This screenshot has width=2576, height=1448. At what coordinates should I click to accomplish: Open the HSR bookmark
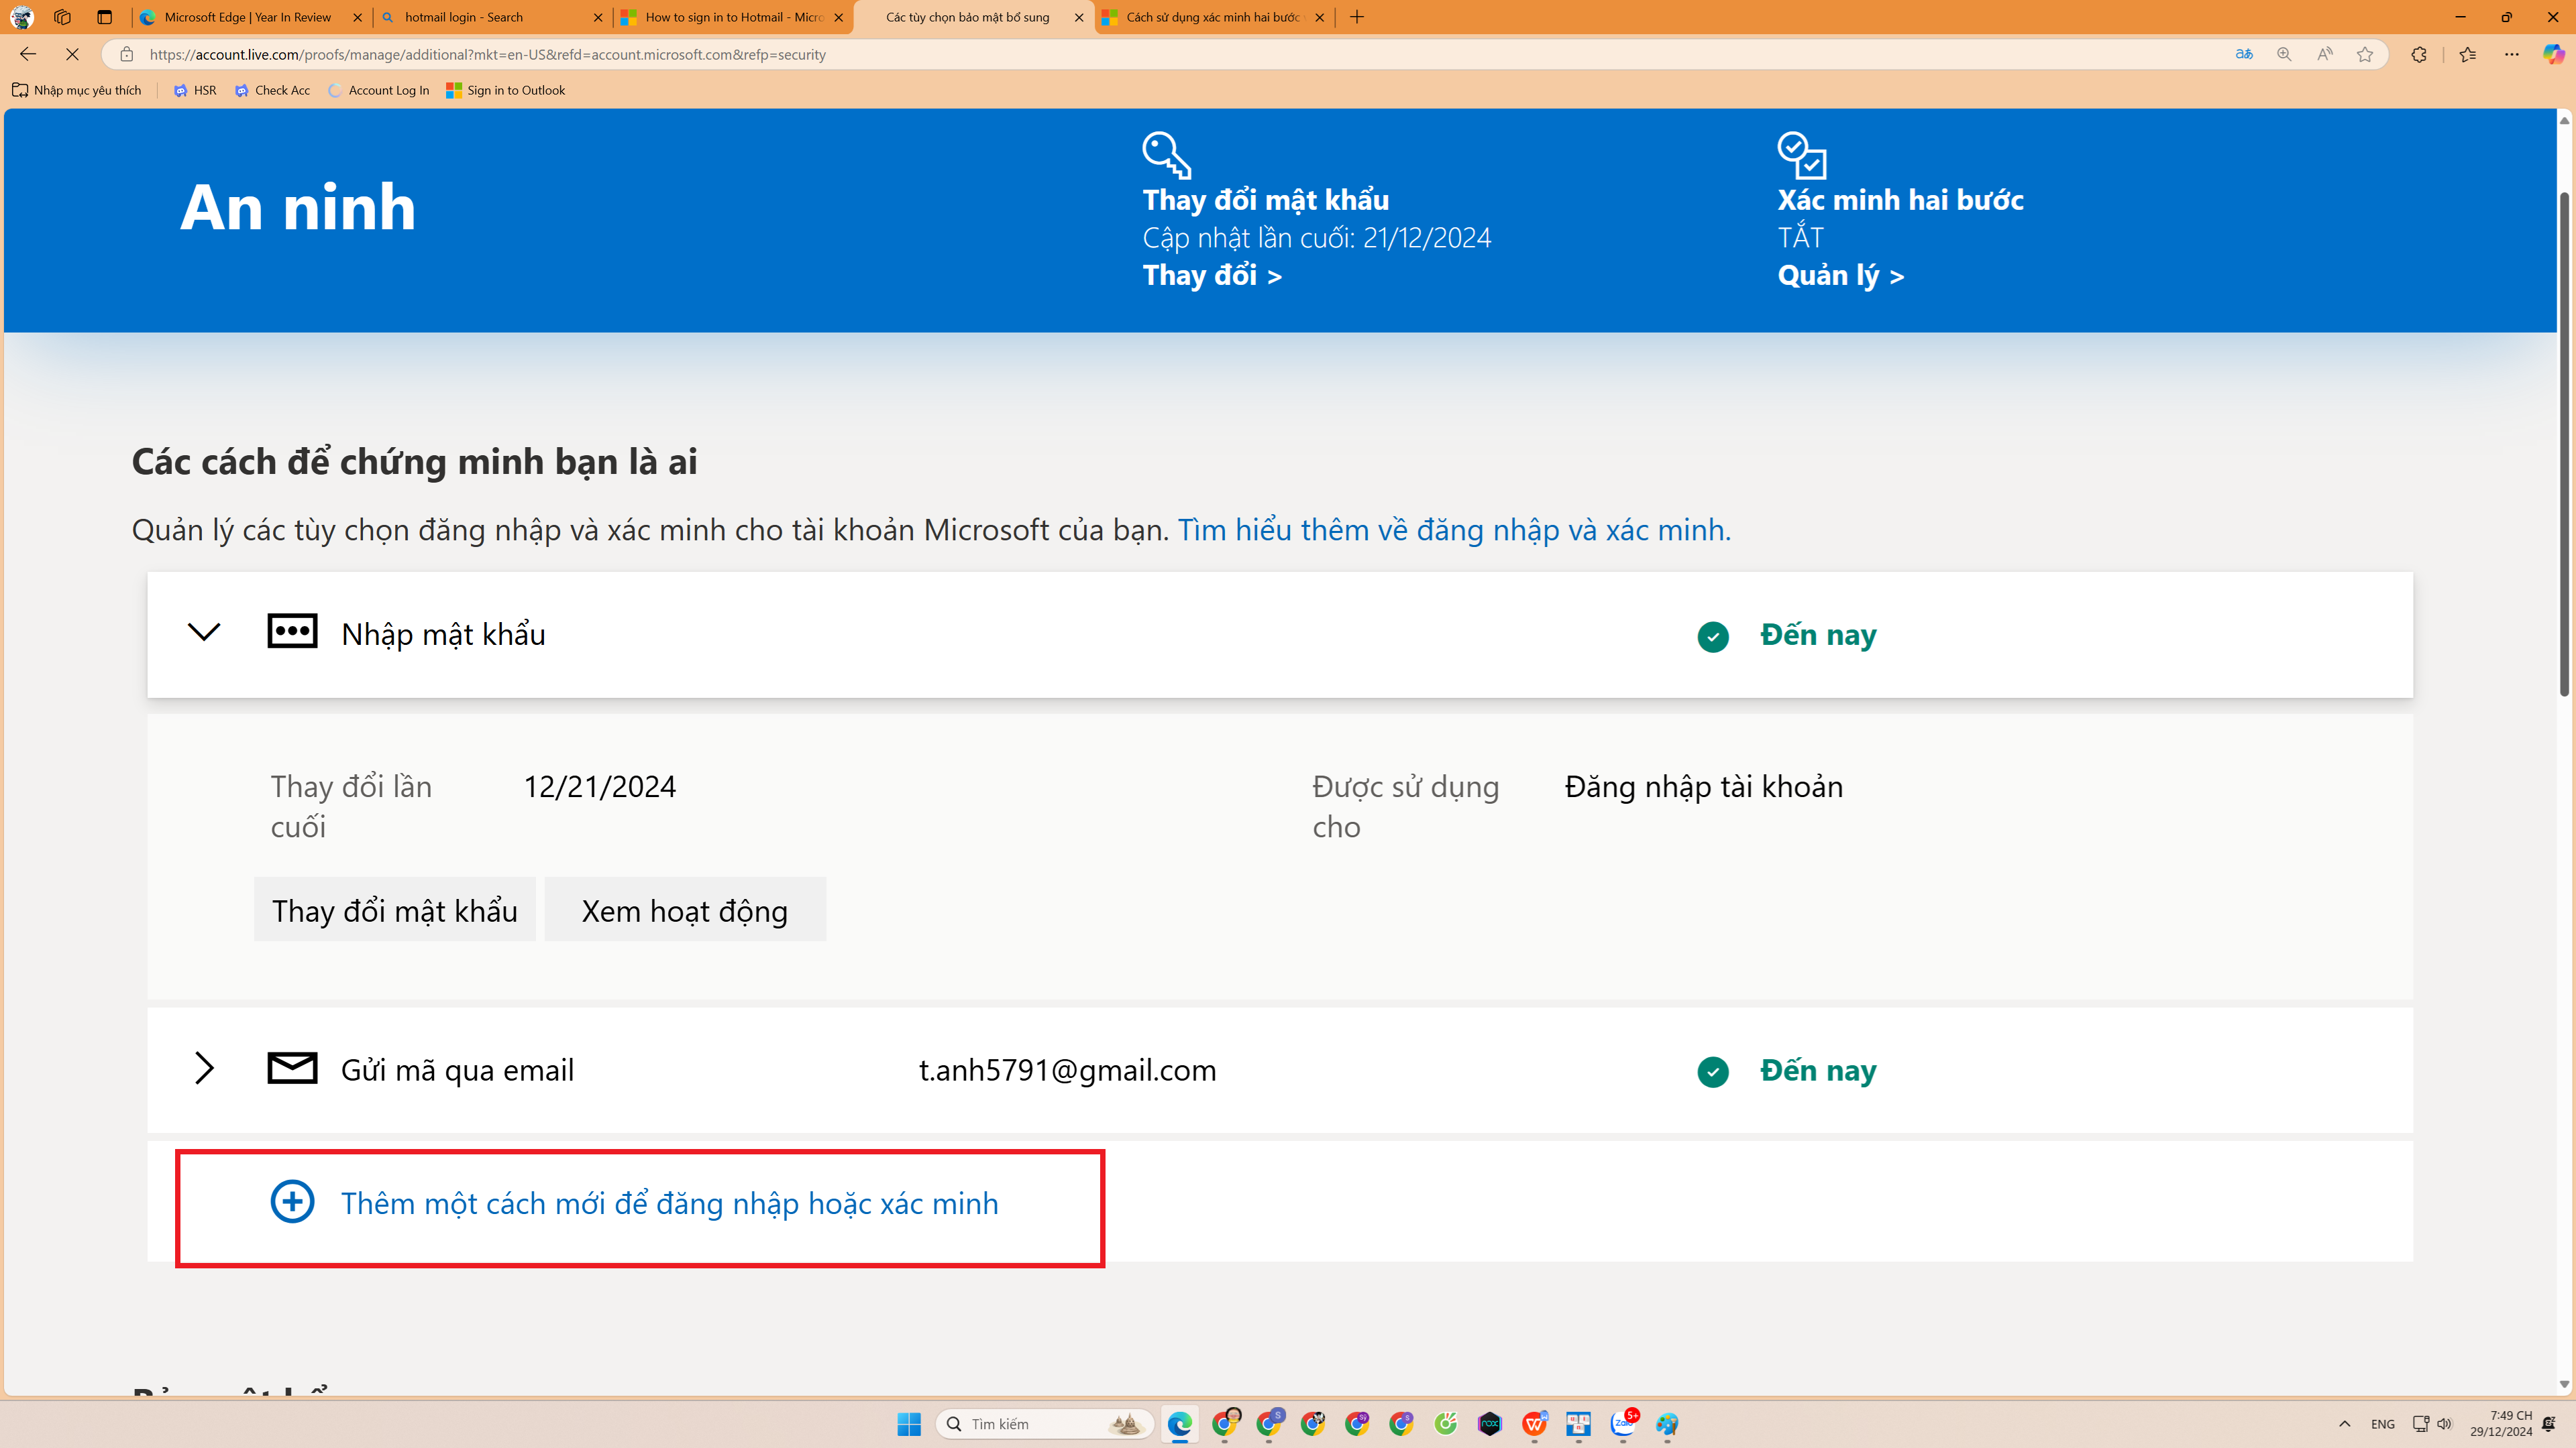195,90
